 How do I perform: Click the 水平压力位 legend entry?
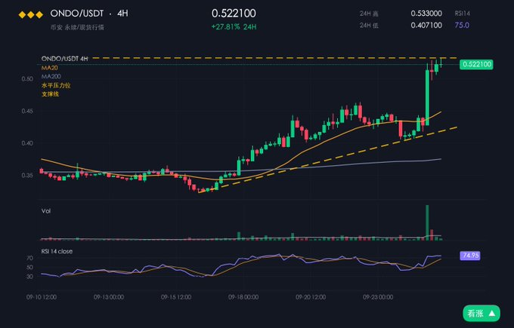(56, 85)
